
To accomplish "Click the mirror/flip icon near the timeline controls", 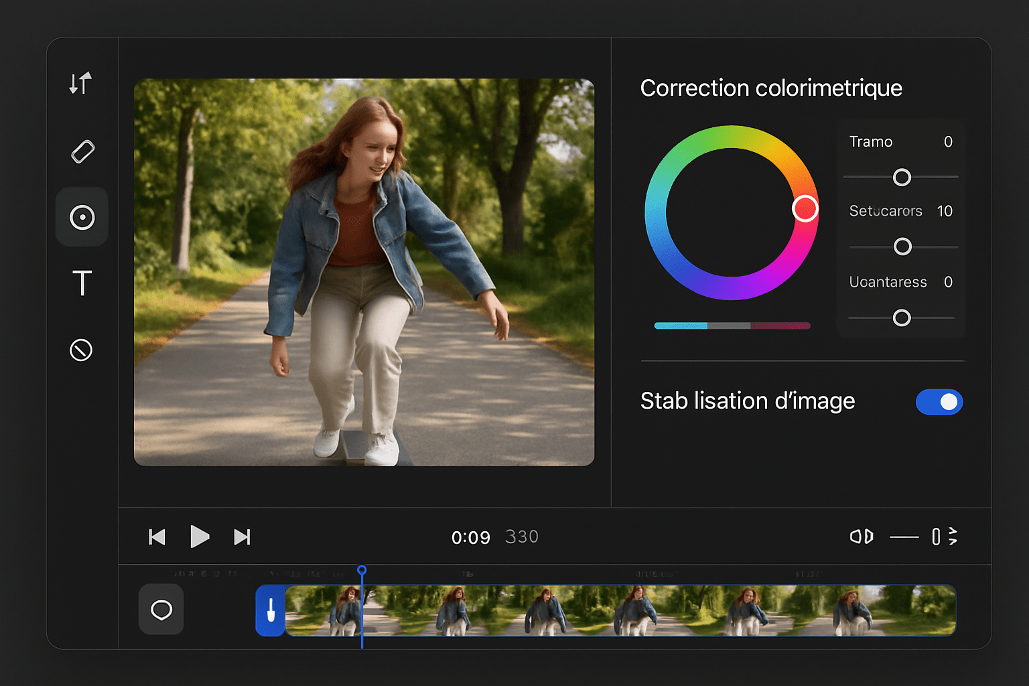I will pos(862,537).
